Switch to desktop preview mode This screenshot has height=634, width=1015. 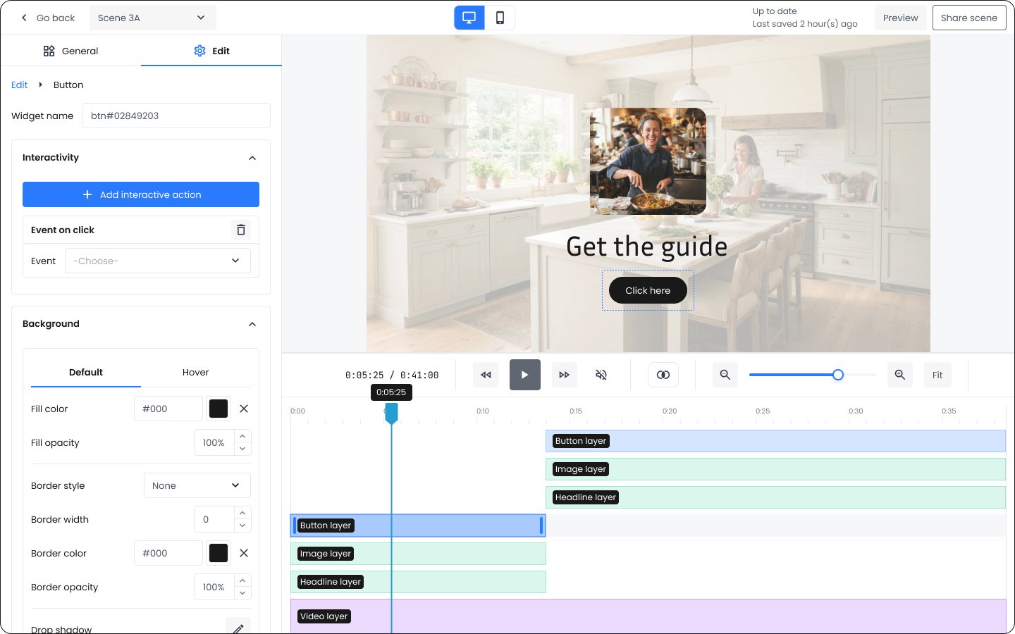coord(469,18)
